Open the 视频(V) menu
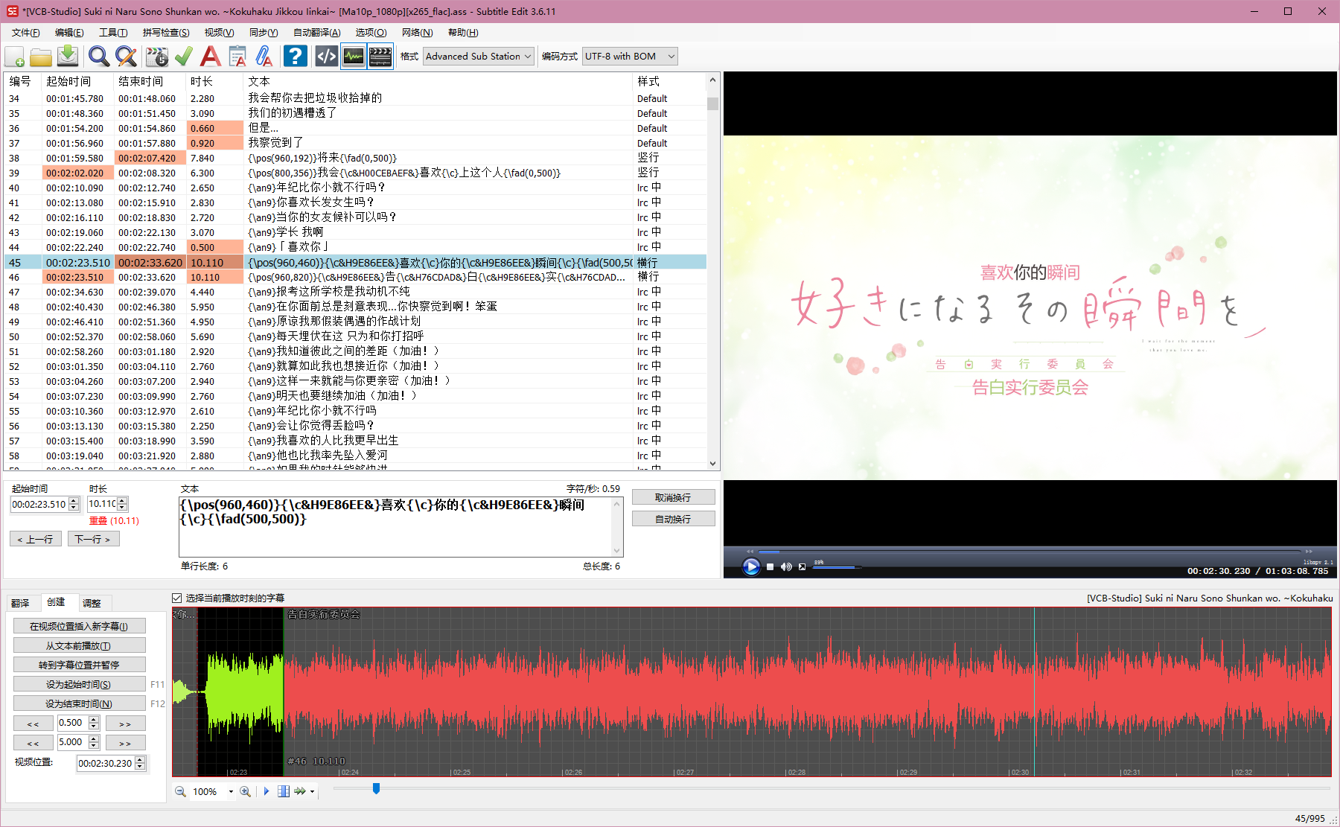The image size is (1340, 827). 219,33
